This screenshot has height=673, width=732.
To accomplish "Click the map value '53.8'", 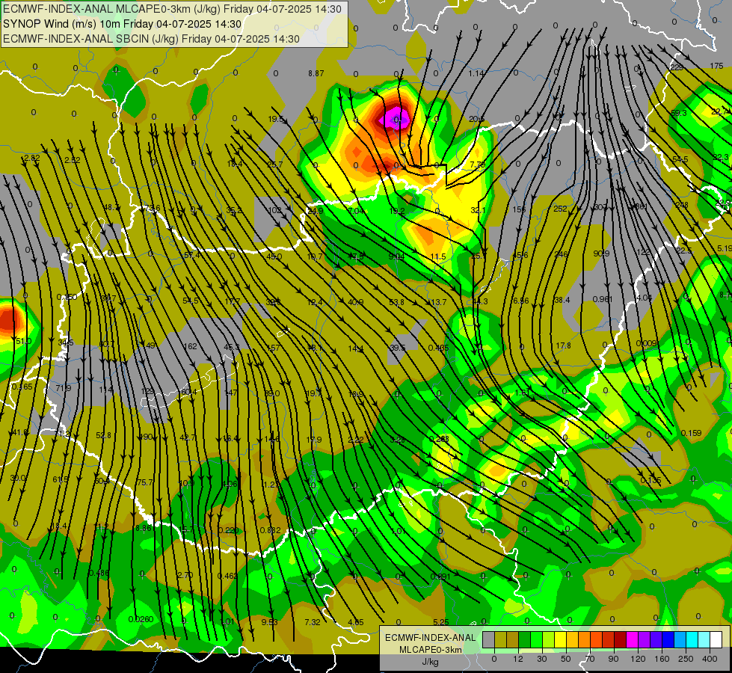I will click(396, 303).
